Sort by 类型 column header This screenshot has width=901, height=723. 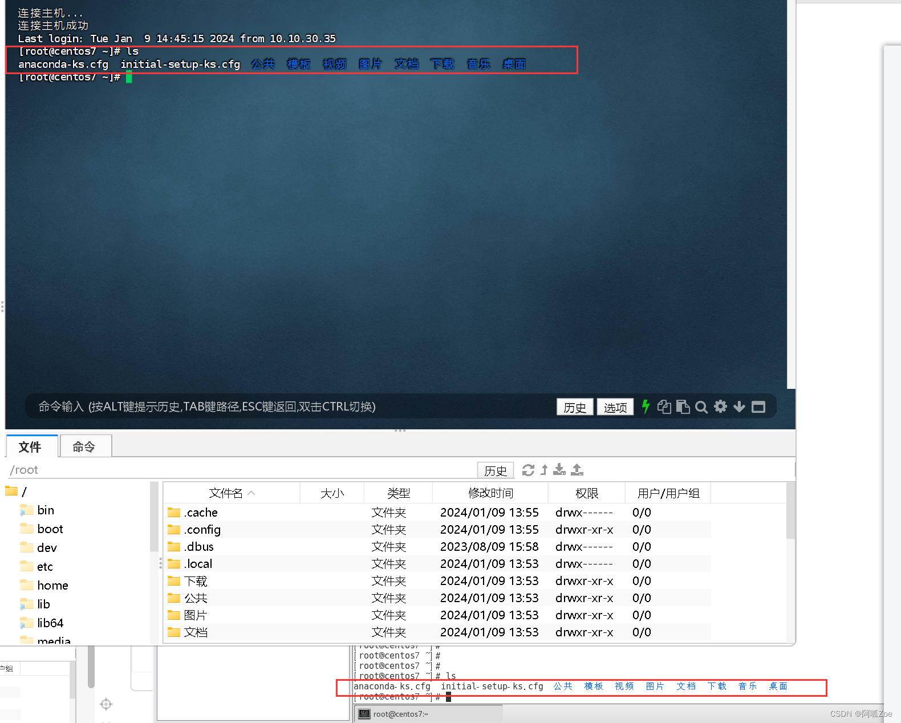coord(399,493)
